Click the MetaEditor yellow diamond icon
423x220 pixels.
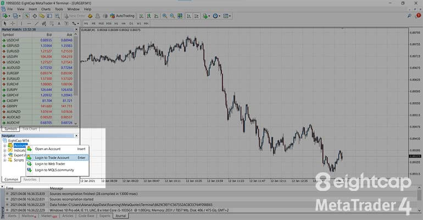90,16
